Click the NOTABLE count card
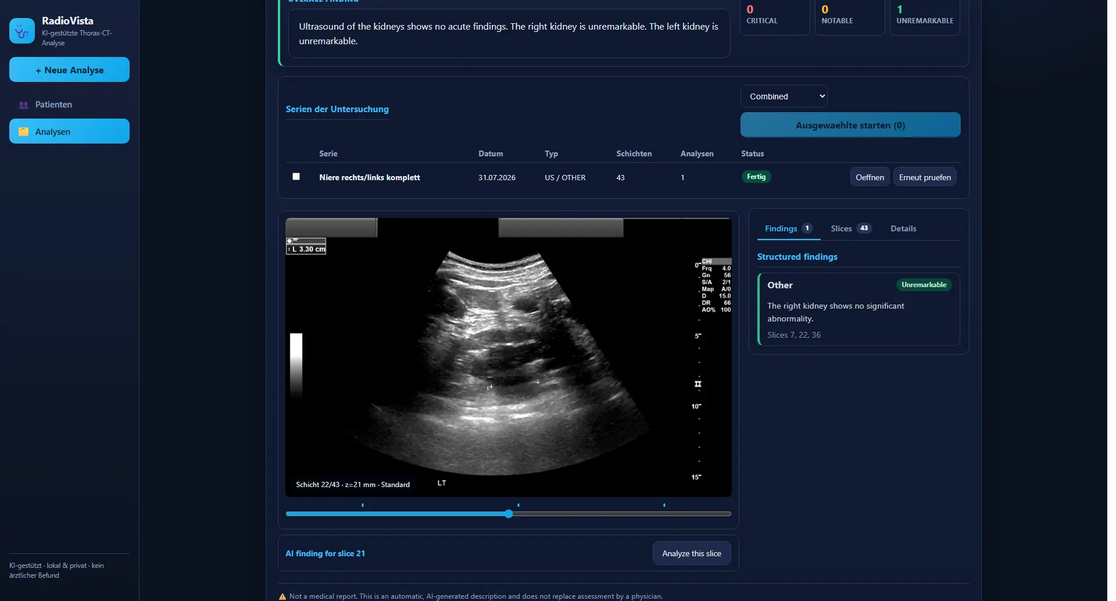1116x601 pixels. click(x=849, y=16)
